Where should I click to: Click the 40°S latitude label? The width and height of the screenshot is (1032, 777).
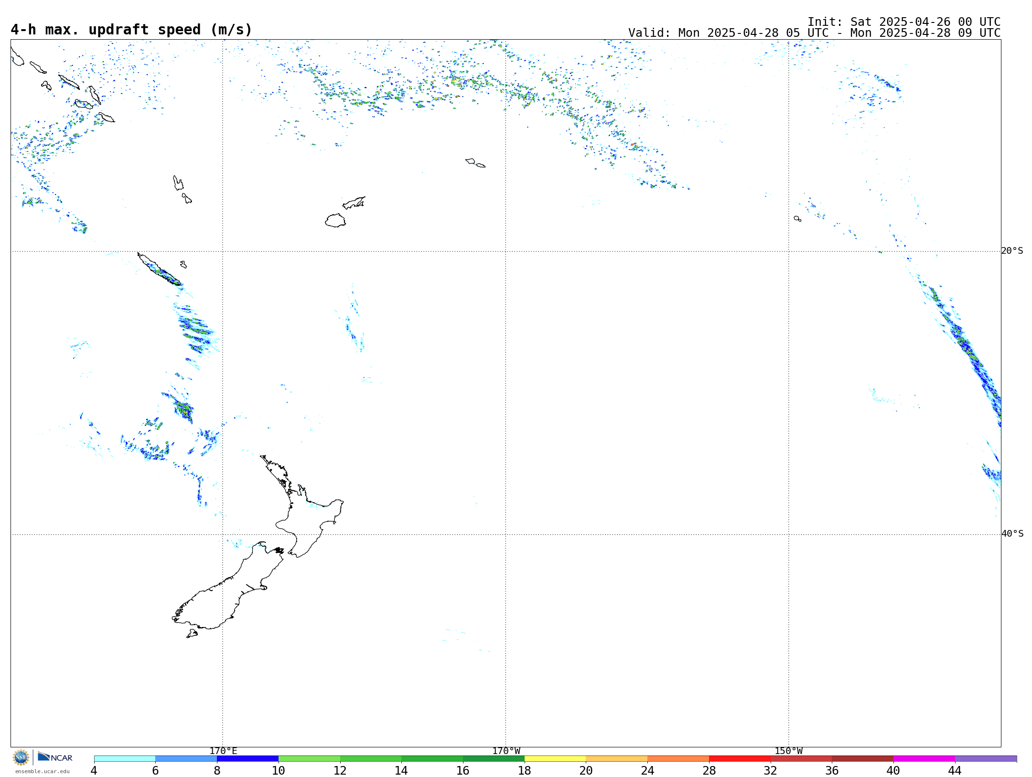tap(1012, 533)
